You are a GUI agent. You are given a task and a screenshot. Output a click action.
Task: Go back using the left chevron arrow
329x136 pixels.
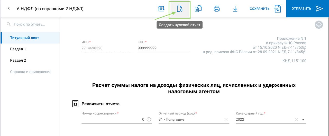9,8
